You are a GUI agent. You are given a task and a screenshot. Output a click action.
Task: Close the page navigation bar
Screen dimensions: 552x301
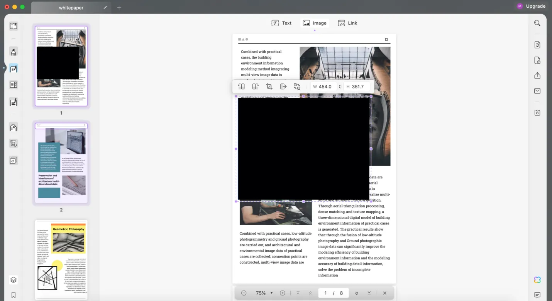tap(384, 293)
